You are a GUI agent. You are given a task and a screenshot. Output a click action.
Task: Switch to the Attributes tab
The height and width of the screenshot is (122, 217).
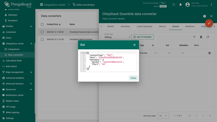pyautogui.click(x=125, y=26)
